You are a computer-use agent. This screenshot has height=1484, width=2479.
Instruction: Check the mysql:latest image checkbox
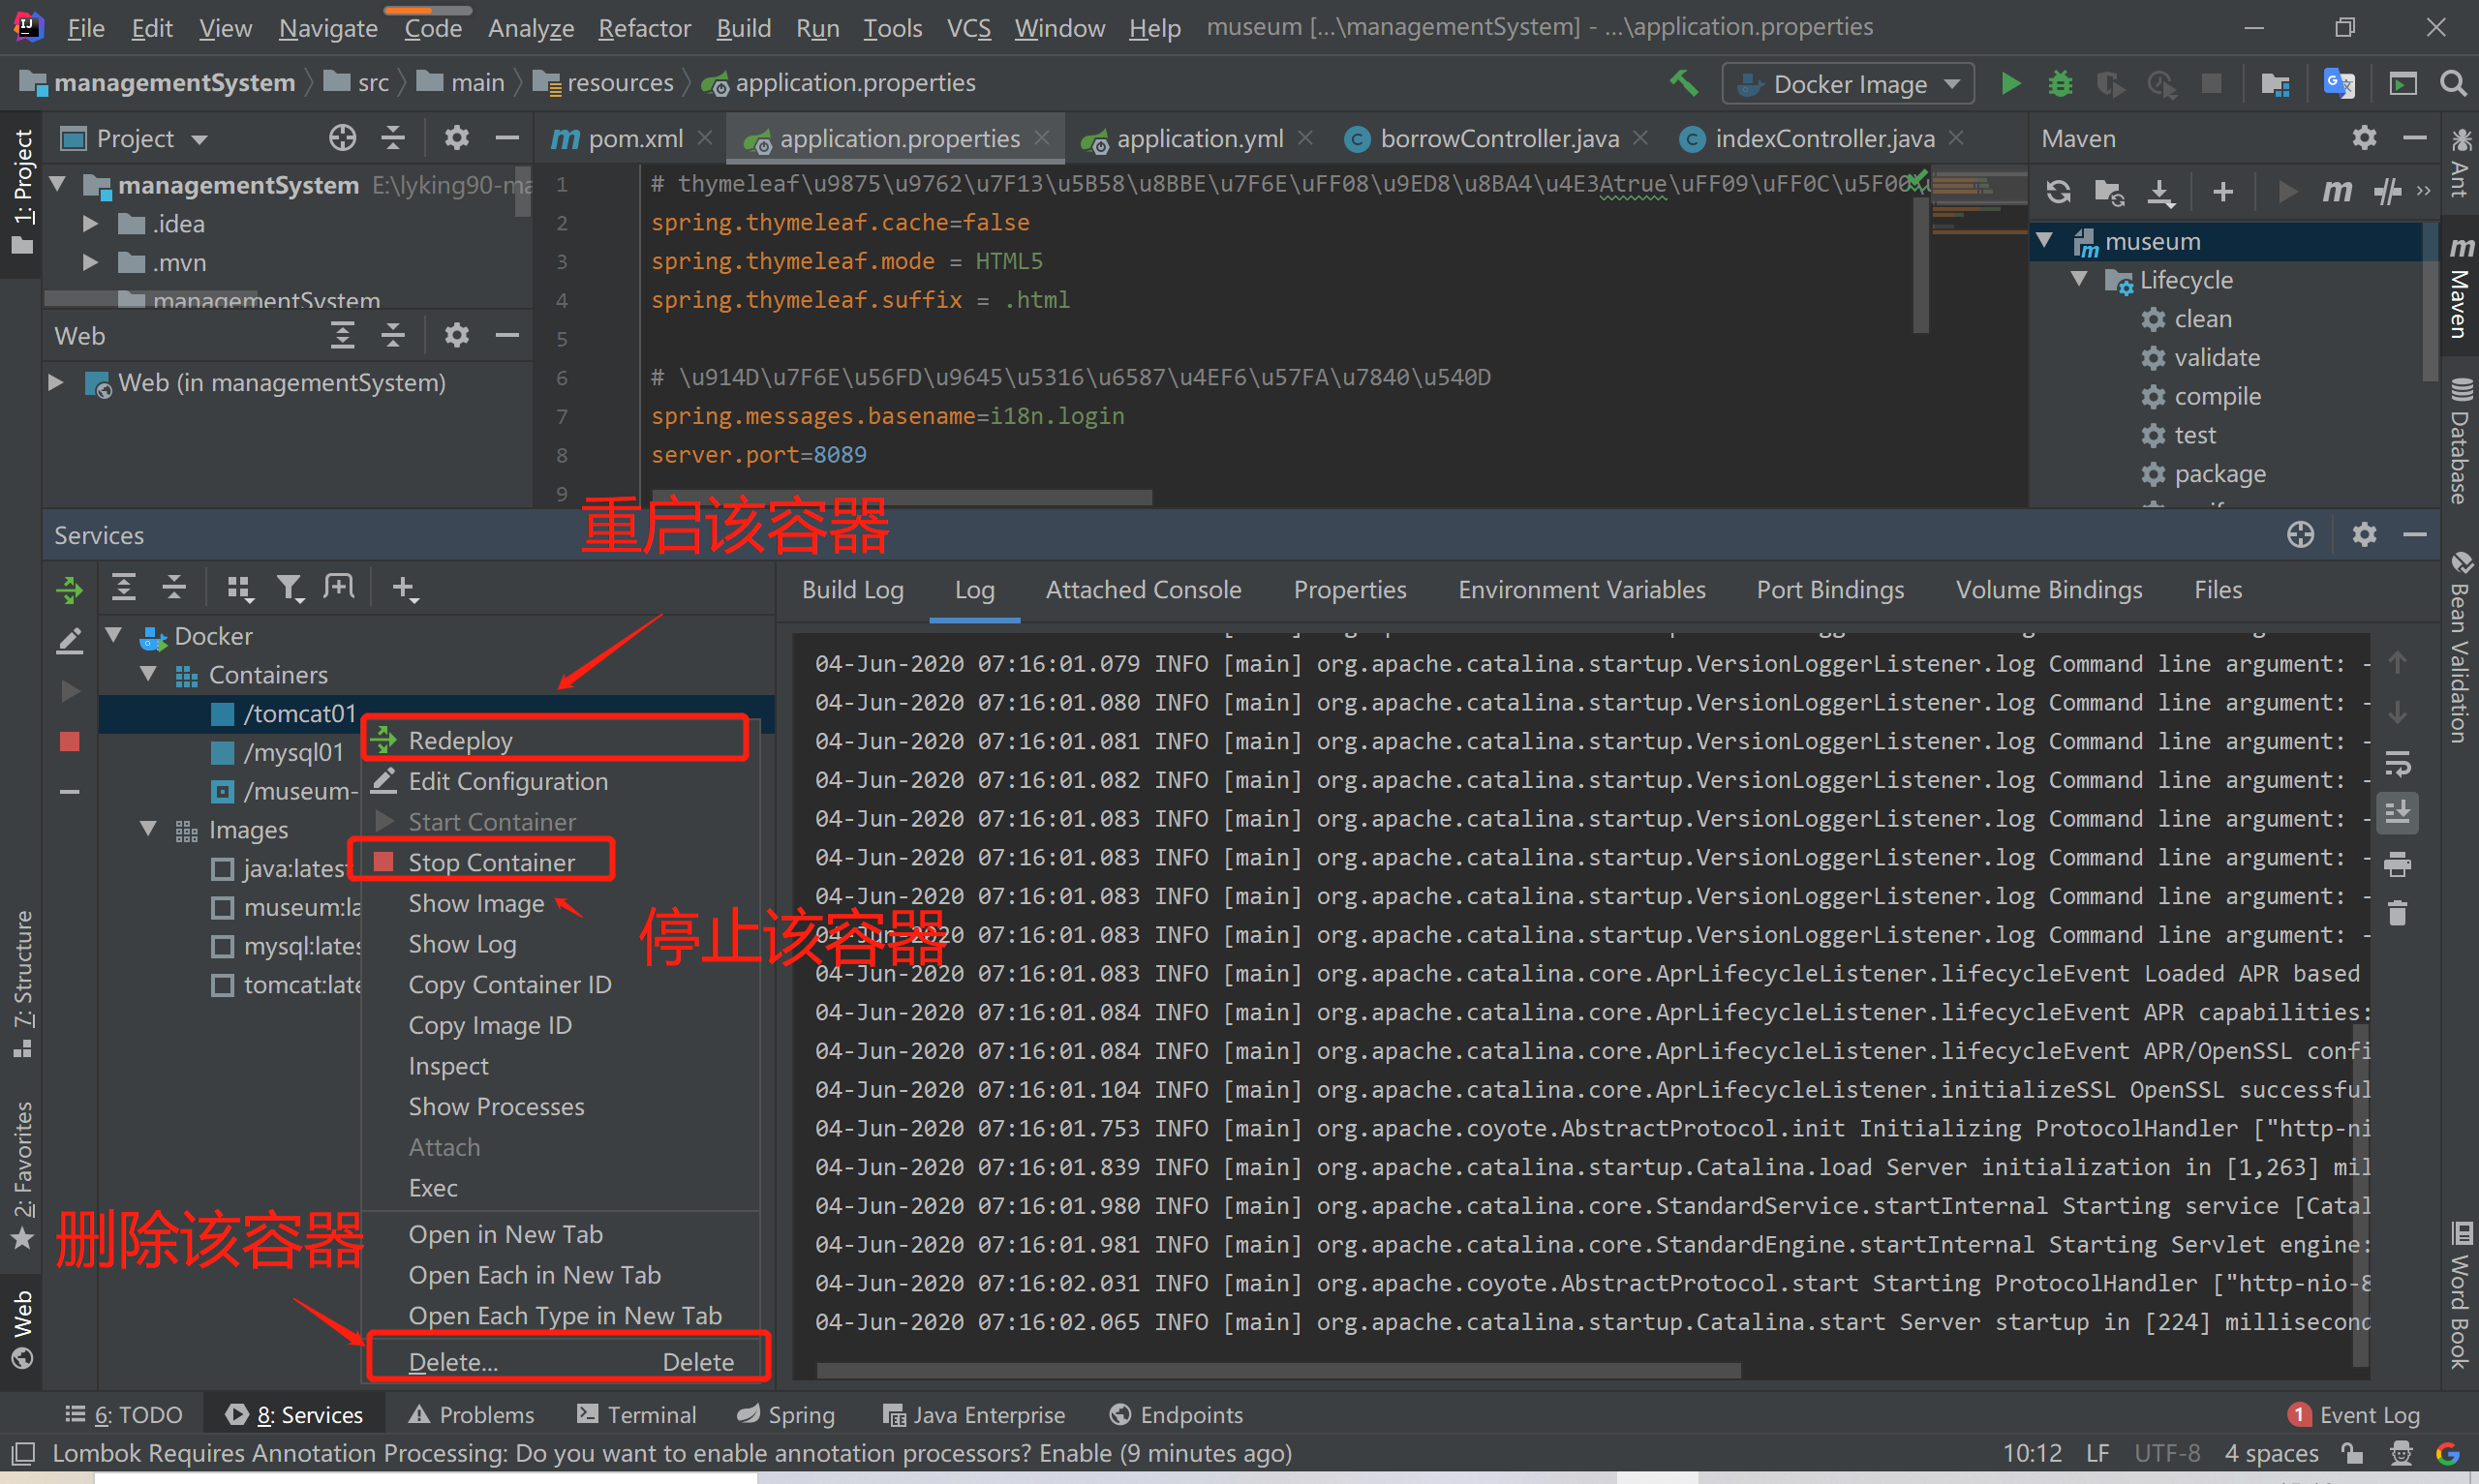223,946
